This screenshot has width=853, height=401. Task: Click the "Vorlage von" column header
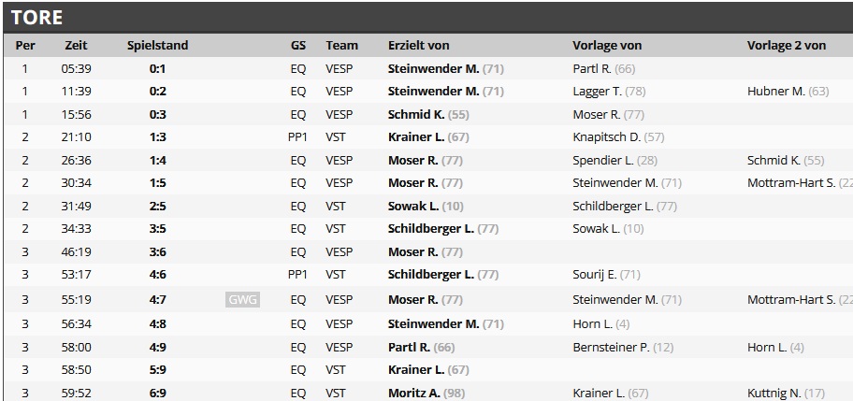(607, 45)
